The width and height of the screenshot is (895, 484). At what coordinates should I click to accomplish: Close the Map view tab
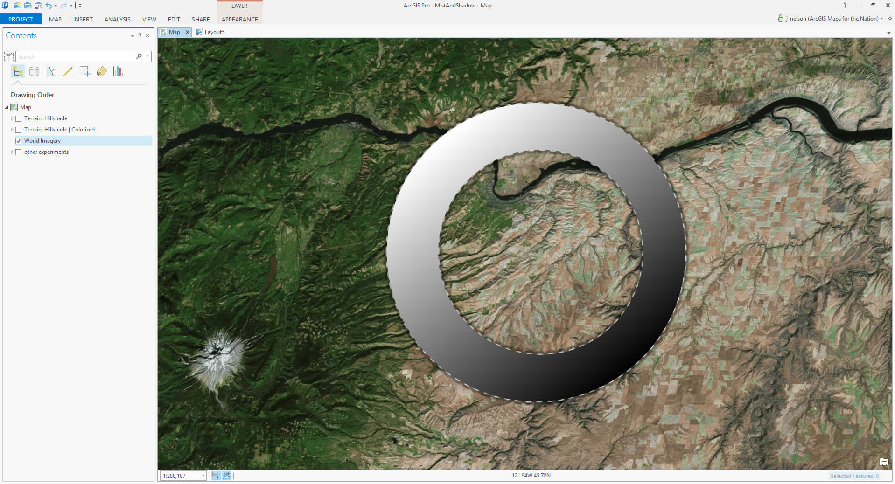click(188, 32)
